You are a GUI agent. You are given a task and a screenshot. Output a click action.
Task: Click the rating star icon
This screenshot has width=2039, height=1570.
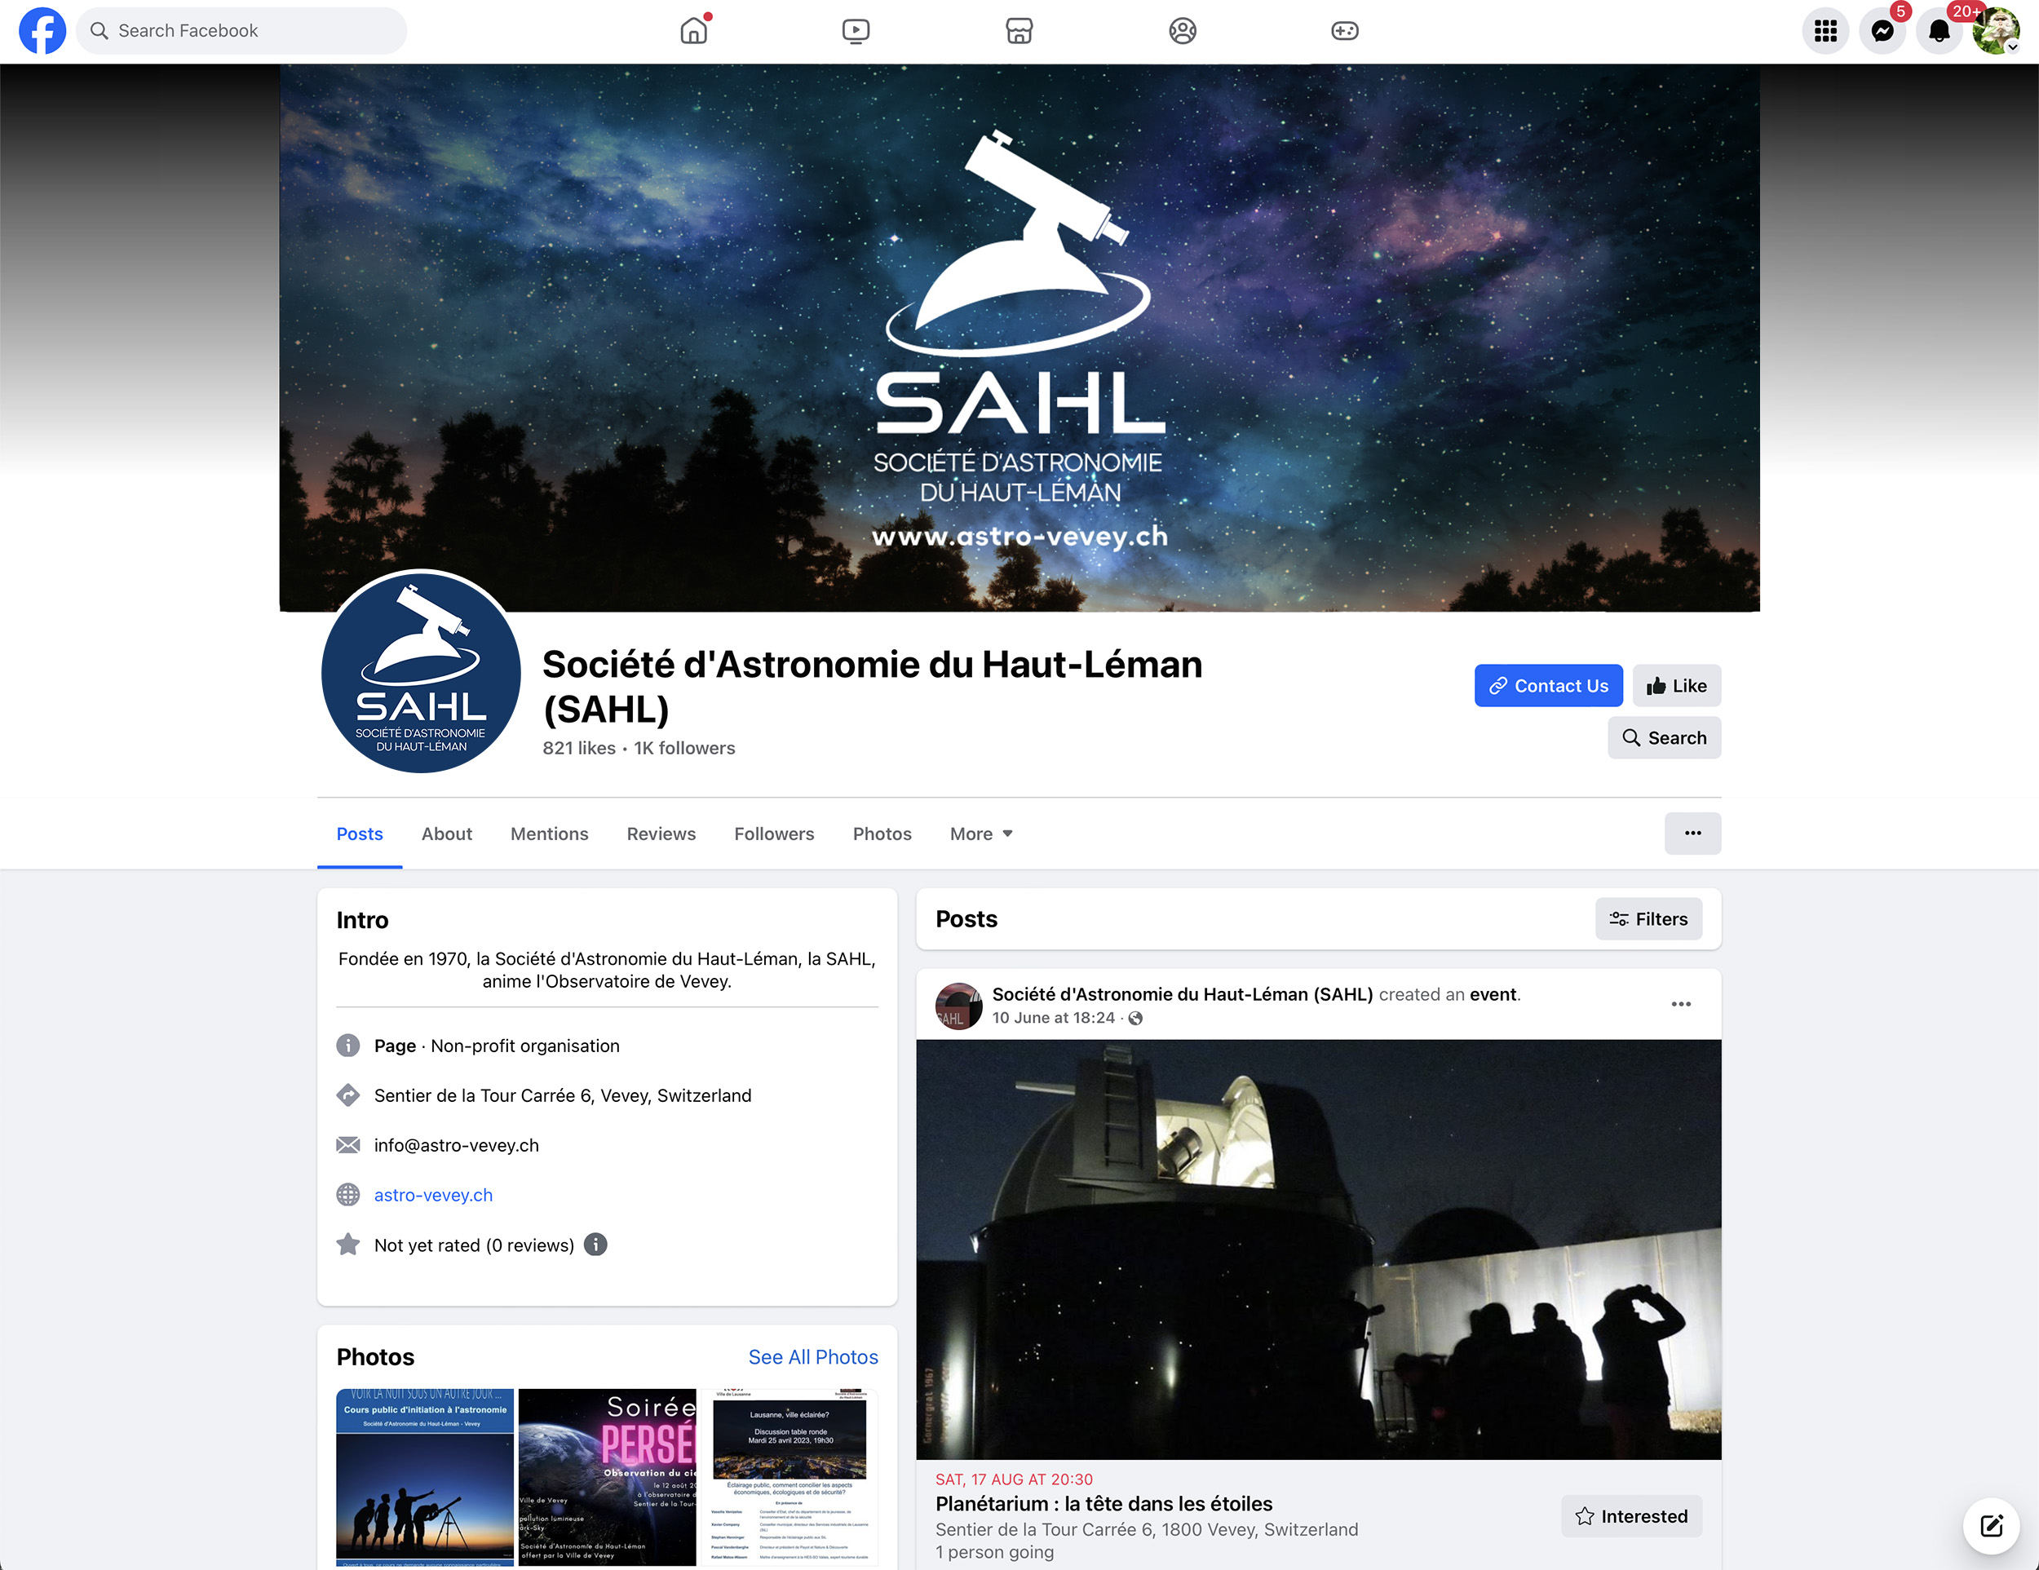(348, 1245)
